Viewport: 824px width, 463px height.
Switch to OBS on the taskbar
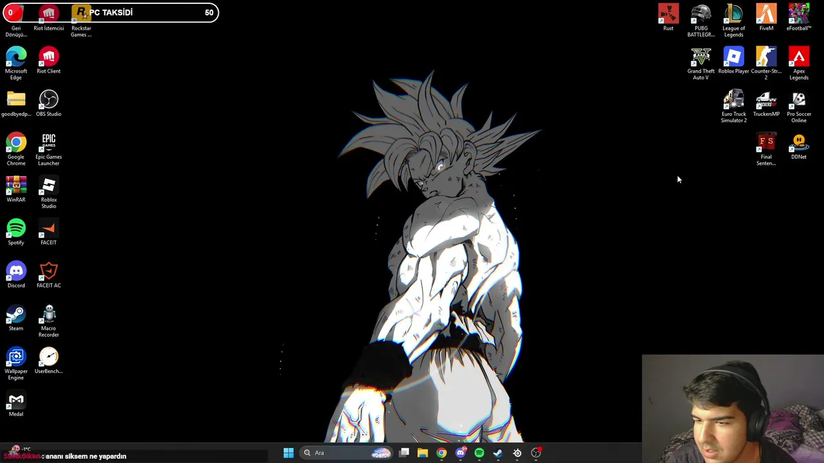tap(536, 453)
